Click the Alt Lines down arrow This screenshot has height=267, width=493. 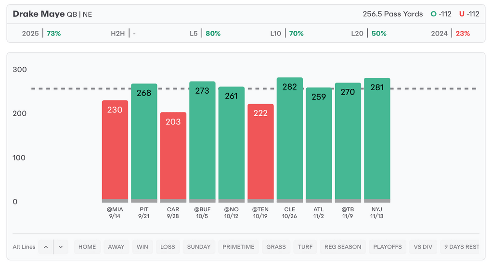tap(61, 247)
